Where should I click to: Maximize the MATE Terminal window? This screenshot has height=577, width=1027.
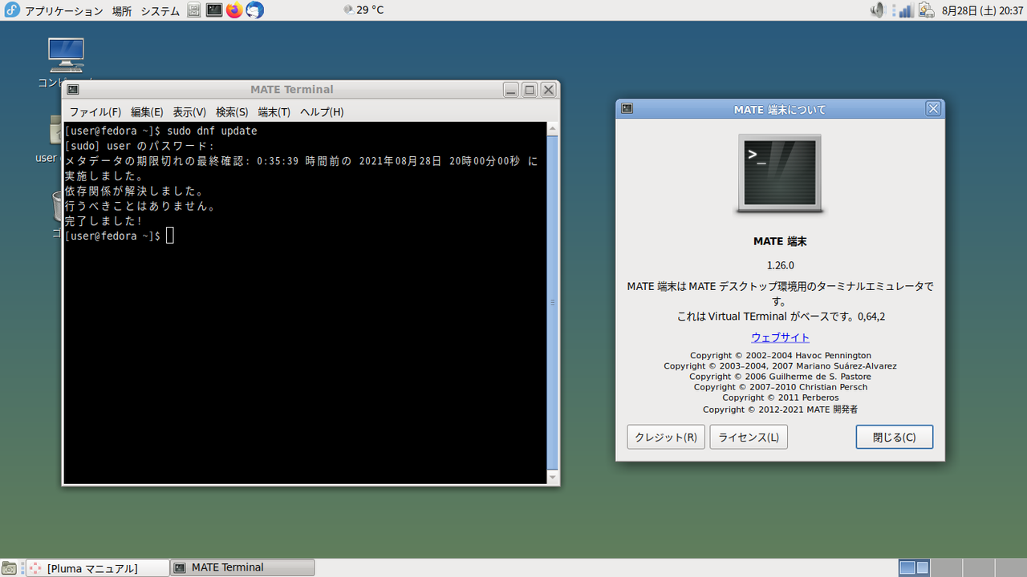[530, 90]
